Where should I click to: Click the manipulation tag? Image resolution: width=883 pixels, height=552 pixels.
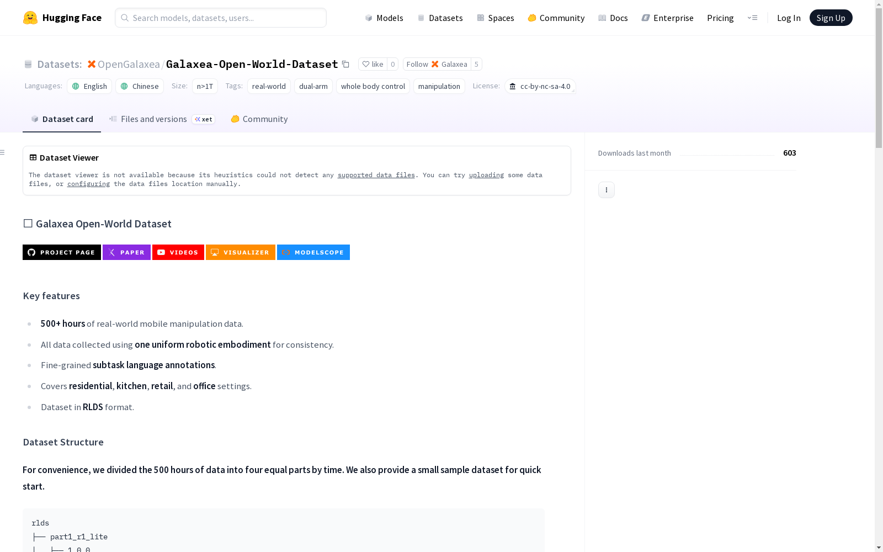(x=439, y=86)
